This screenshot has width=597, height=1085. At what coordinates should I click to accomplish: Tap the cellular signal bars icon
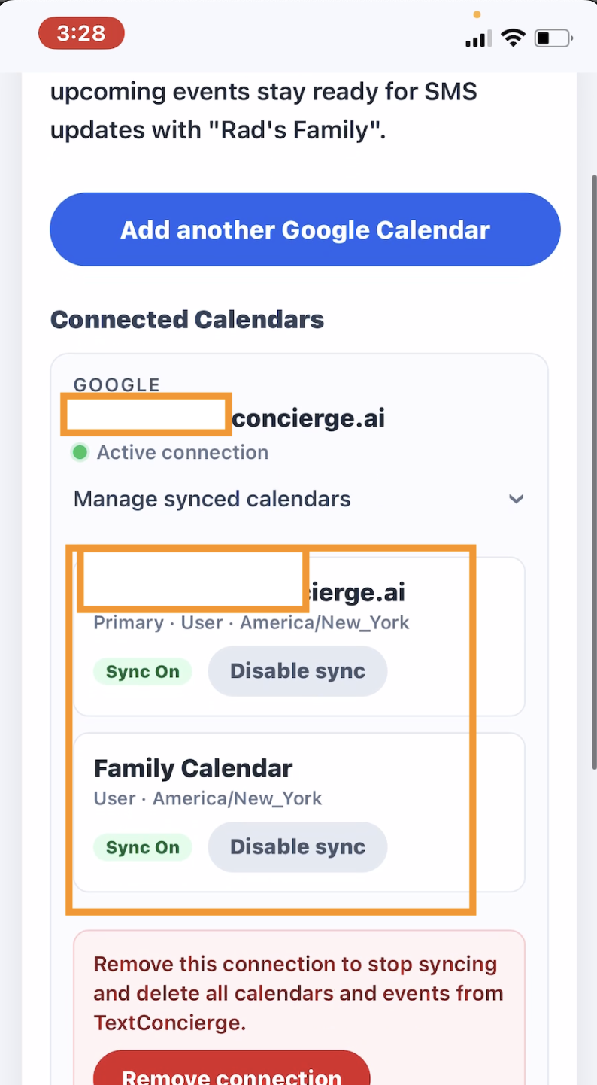pyautogui.click(x=478, y=38)
